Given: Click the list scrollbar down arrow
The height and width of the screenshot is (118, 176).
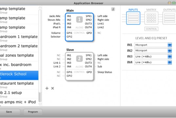Looking at the screenshot, I should [40, 105].
